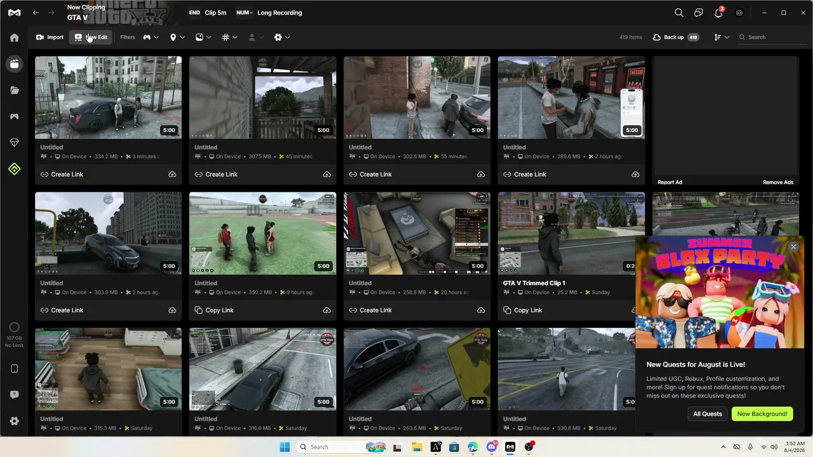Expand the gear filter dropdown
This screenshot has width=813, height=457.
(282, 37)
